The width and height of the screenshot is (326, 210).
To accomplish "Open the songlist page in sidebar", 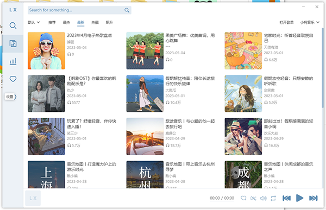I will [x=13, y=43].
